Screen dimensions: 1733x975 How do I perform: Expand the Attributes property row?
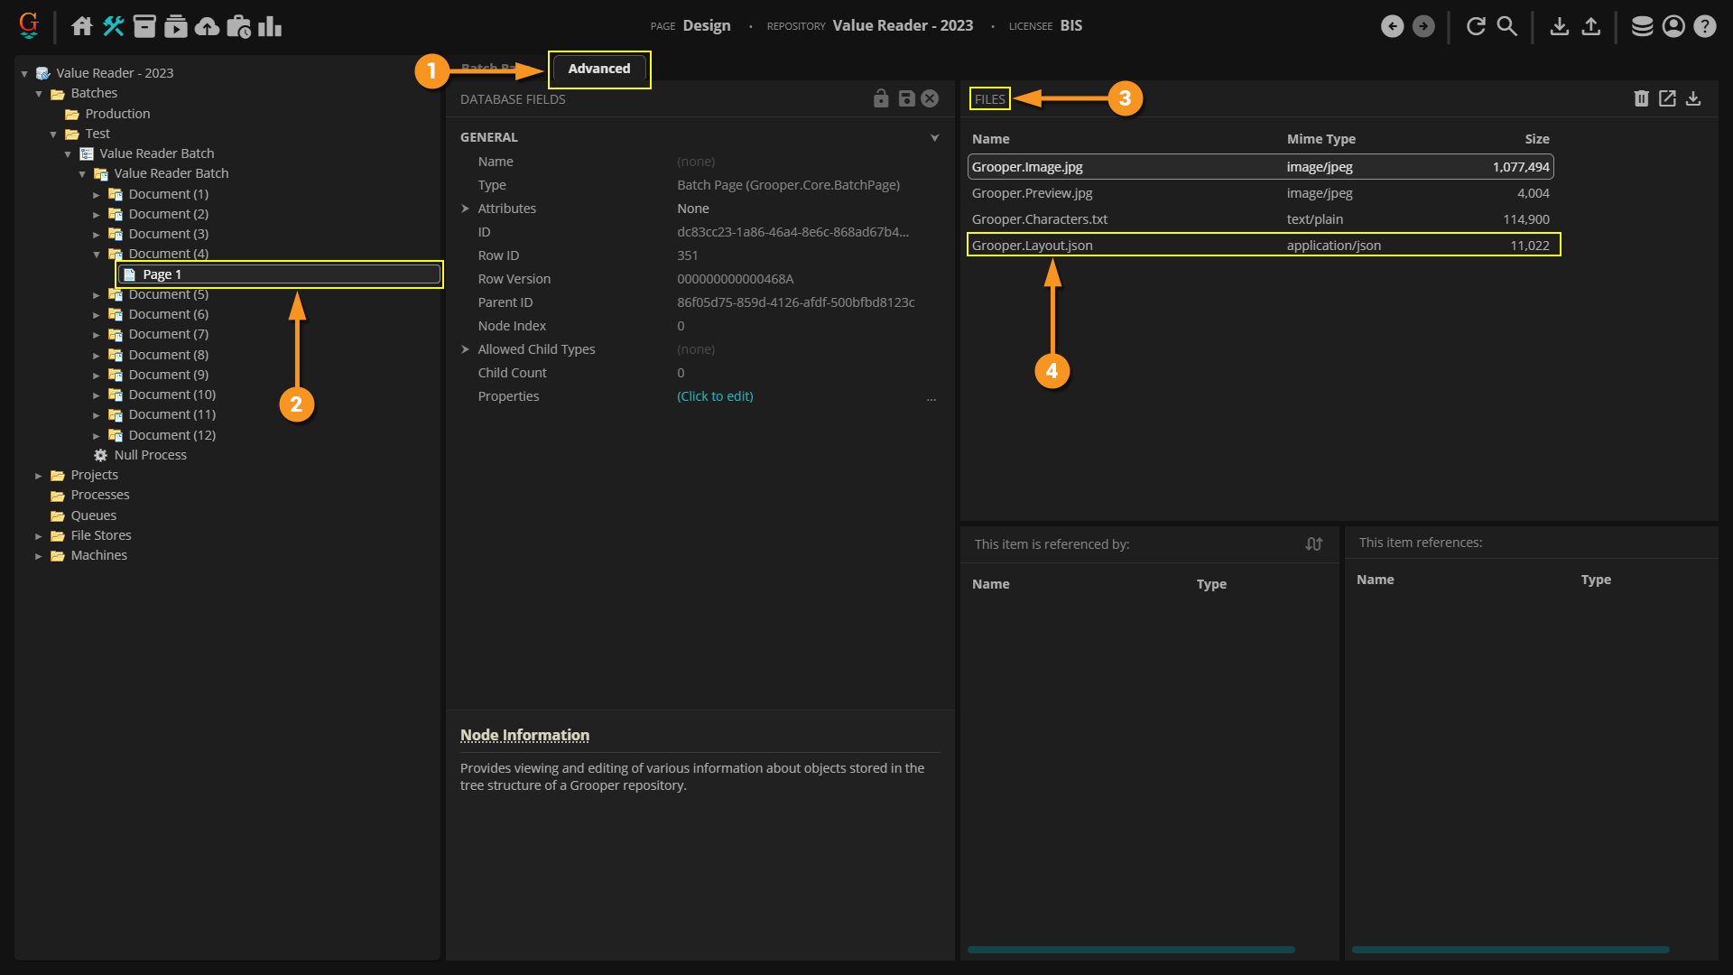point(466,209)
